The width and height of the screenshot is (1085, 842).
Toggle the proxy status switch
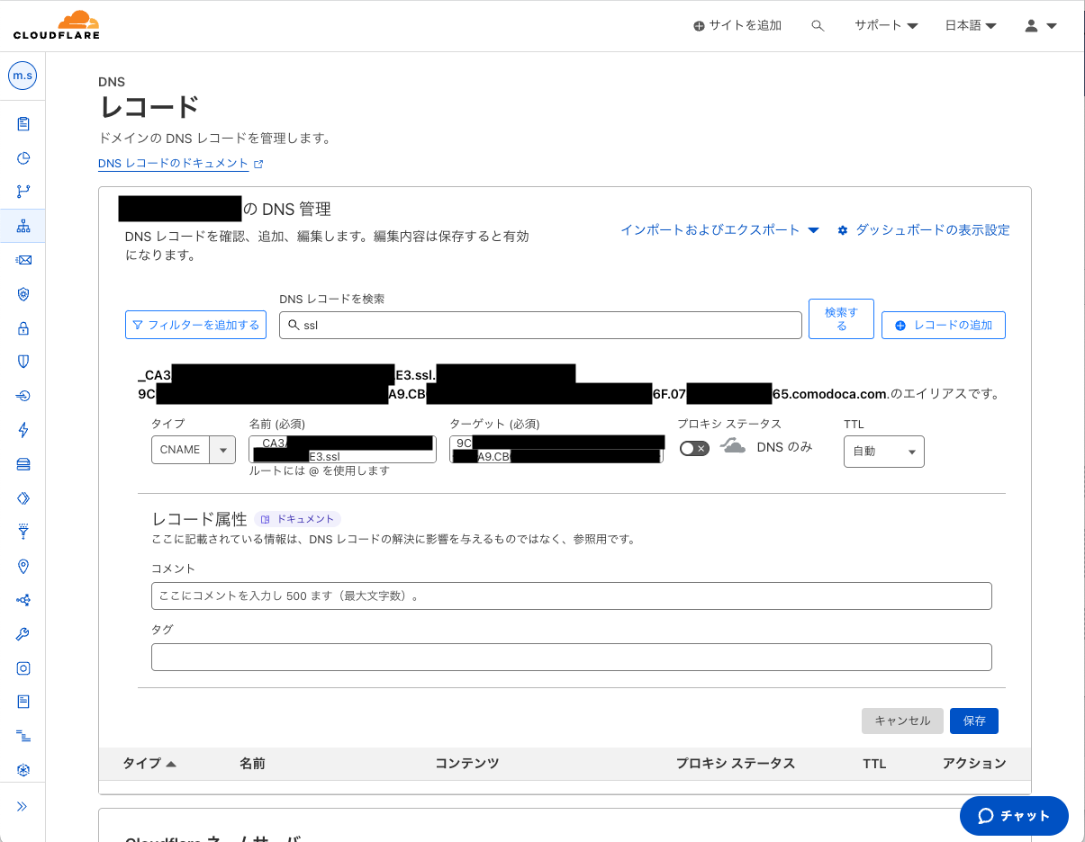(694, 448)
